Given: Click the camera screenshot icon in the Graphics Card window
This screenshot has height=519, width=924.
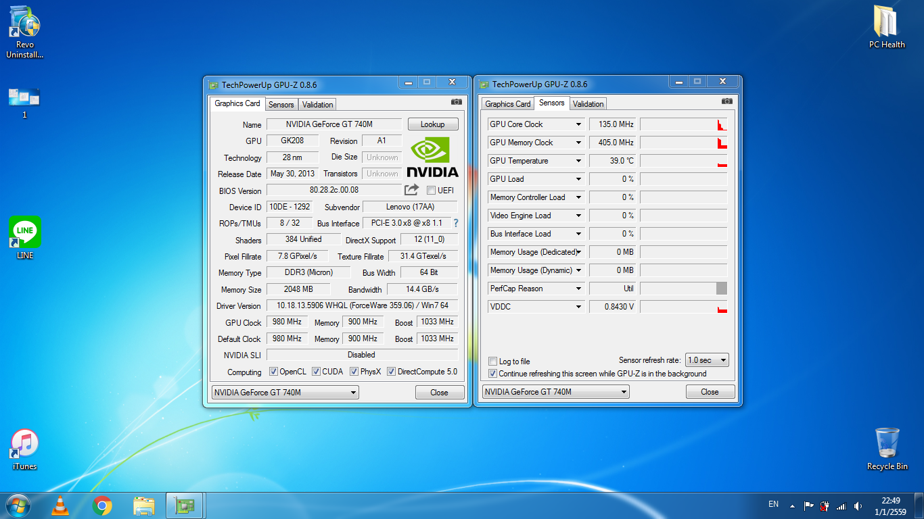Looking at the screenshot, I should click(457, 102).
